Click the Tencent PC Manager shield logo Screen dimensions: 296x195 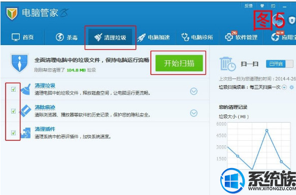(12, 13)
